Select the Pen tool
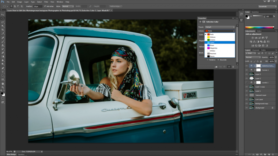Image resolution: width=278 pixels, height=156 pixels. 3,68
